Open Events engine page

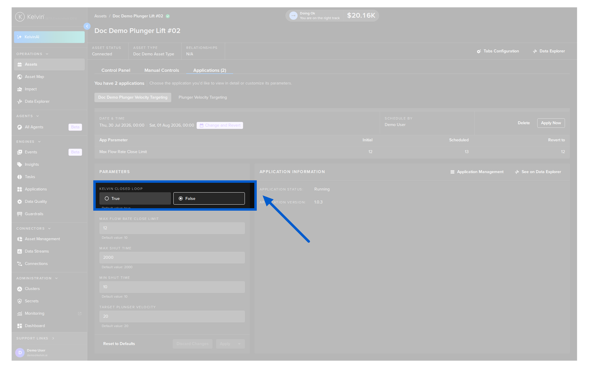49,152
